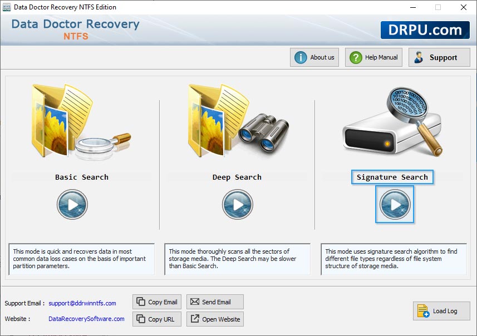Click the Basic Search folder and magnifier image
477x336 pixels.
81,122
